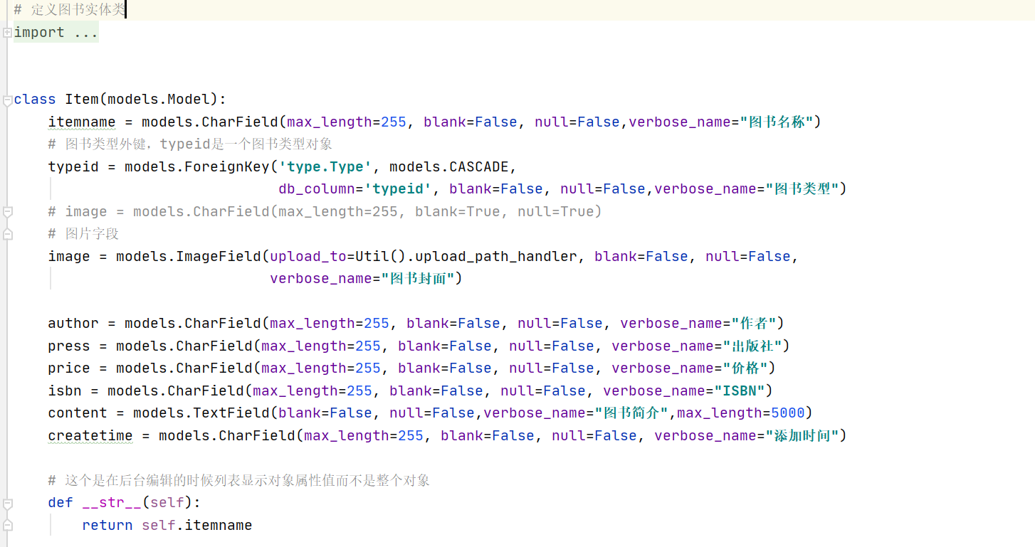
Task: Click the string "ISBN"
Action: (740, 391)
